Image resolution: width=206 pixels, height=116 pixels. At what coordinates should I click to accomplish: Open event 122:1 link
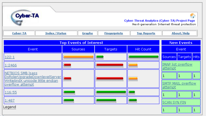coord(10,57)
